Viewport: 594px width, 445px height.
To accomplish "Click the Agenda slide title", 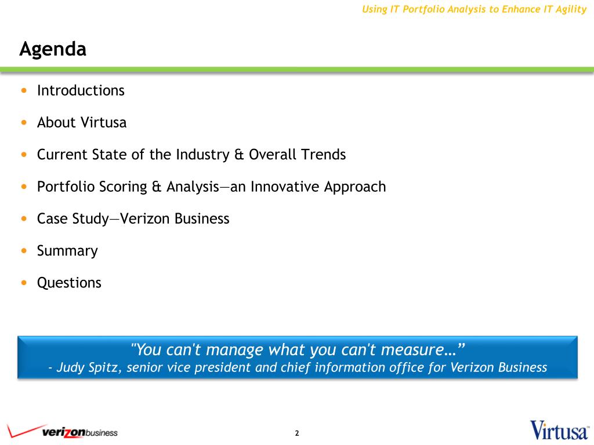I will tap(53, 49).
